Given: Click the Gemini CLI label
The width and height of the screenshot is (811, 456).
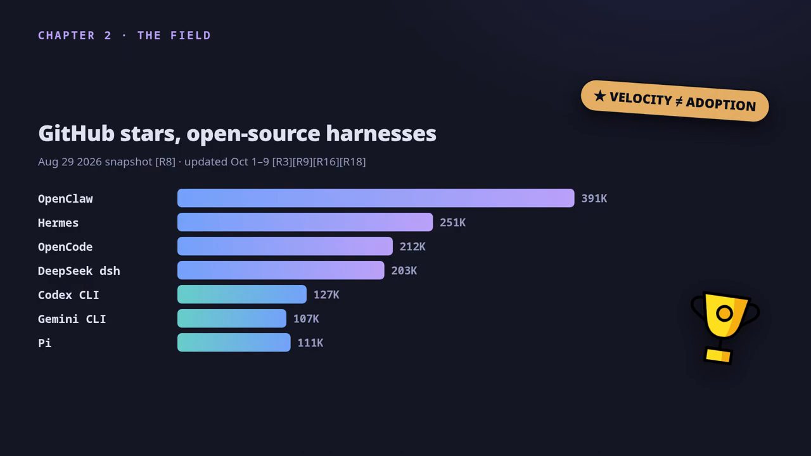Looking at the screenshot, I should (x=72, y=319).
